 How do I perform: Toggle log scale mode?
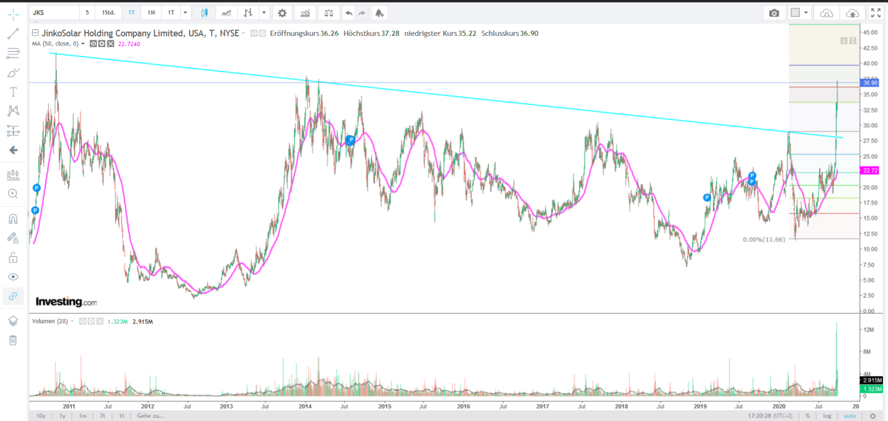[828, 415]
